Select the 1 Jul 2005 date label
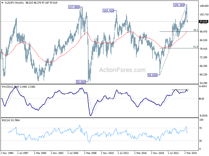Viewport: 209px width, 156px height. click(x=73, y=153)
